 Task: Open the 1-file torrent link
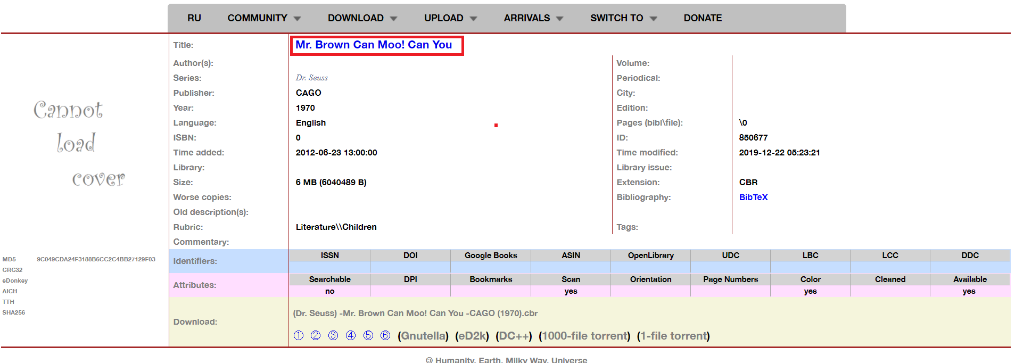point(673,336)
